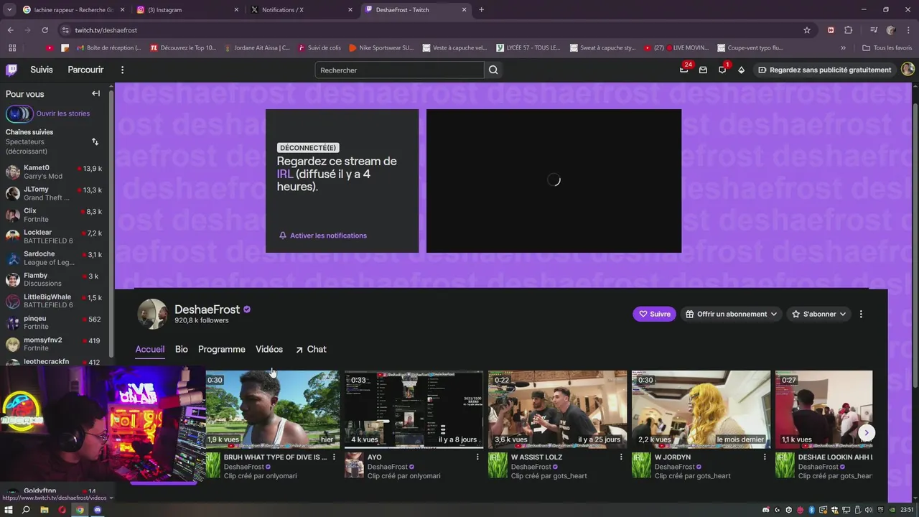
Task: Switch to the Bio tab
Action: (x=181, y=349)
